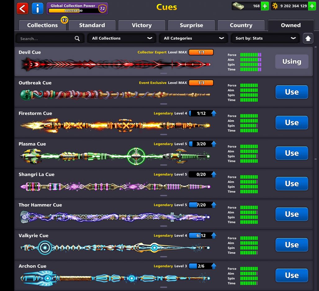Click the Collector Expert label
This screenshot has height=291, width=319.
(x=152, y=52)
